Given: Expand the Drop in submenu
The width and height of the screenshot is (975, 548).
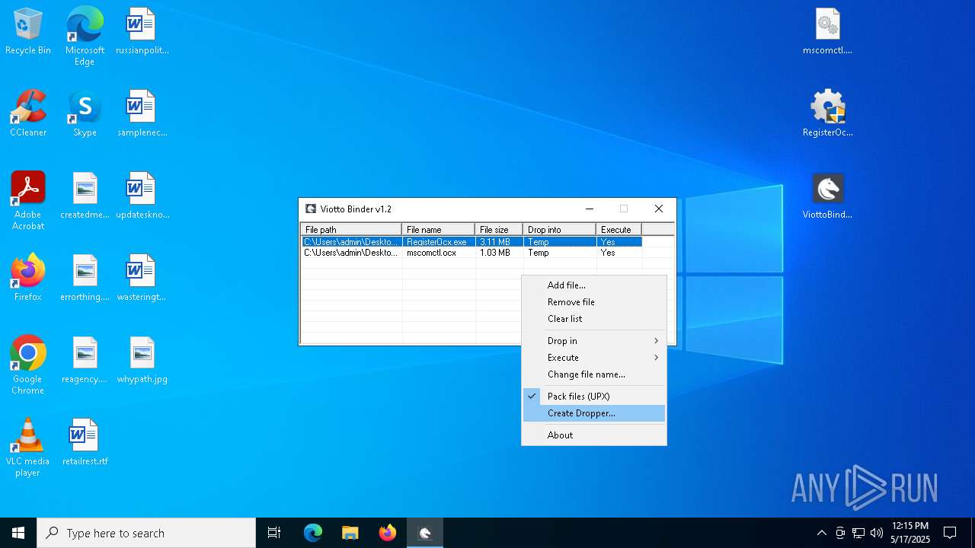Looking at the screenshot, I should 594,340.
